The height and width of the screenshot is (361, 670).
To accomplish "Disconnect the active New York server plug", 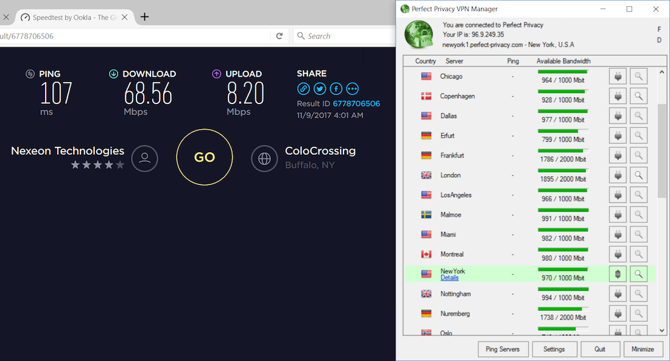I will 617,273.
